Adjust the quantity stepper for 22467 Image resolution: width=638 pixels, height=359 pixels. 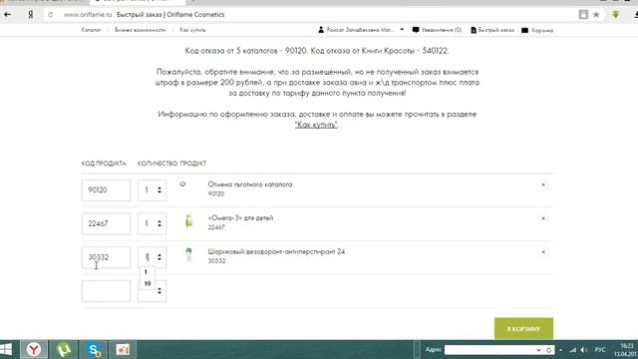click(159, 223)
